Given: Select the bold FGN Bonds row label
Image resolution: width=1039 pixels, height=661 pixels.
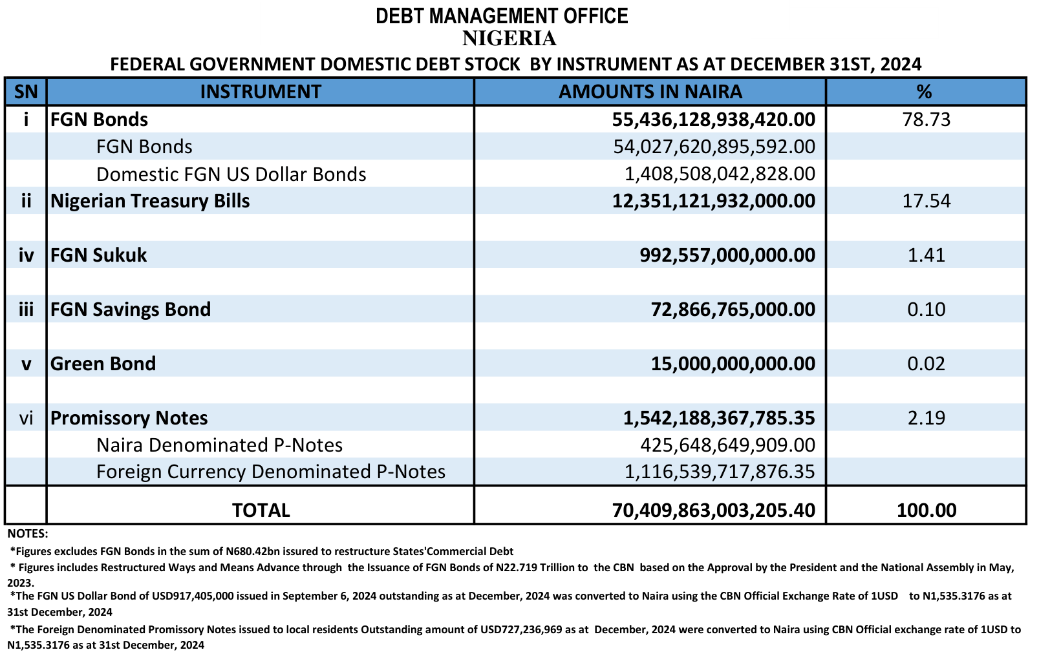Looking at the screenshot, I should [x=99, y=120].
